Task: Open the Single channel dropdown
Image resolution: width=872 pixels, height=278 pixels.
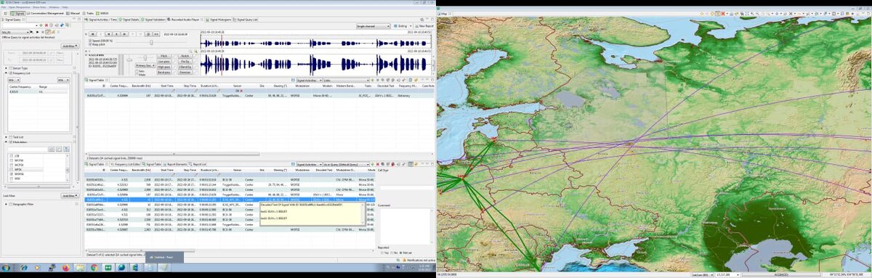Action: (x=373, y=25)
